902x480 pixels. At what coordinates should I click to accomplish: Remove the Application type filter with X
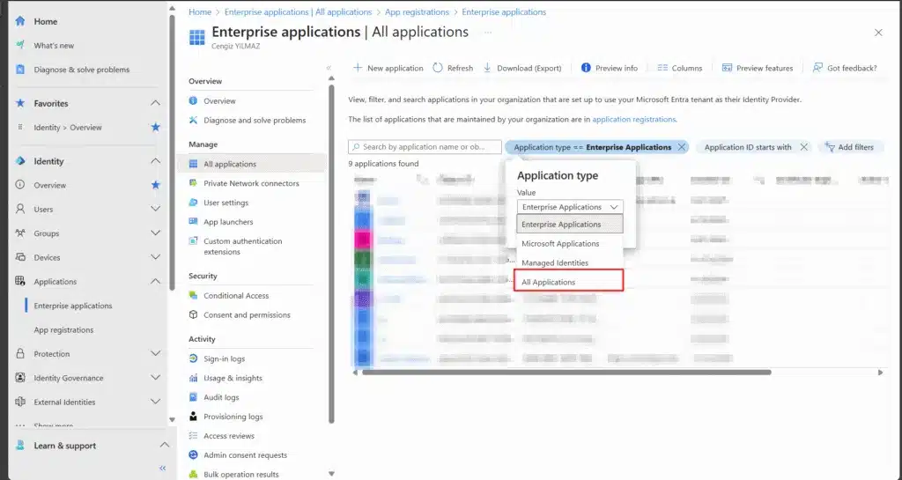coord(682,147)
